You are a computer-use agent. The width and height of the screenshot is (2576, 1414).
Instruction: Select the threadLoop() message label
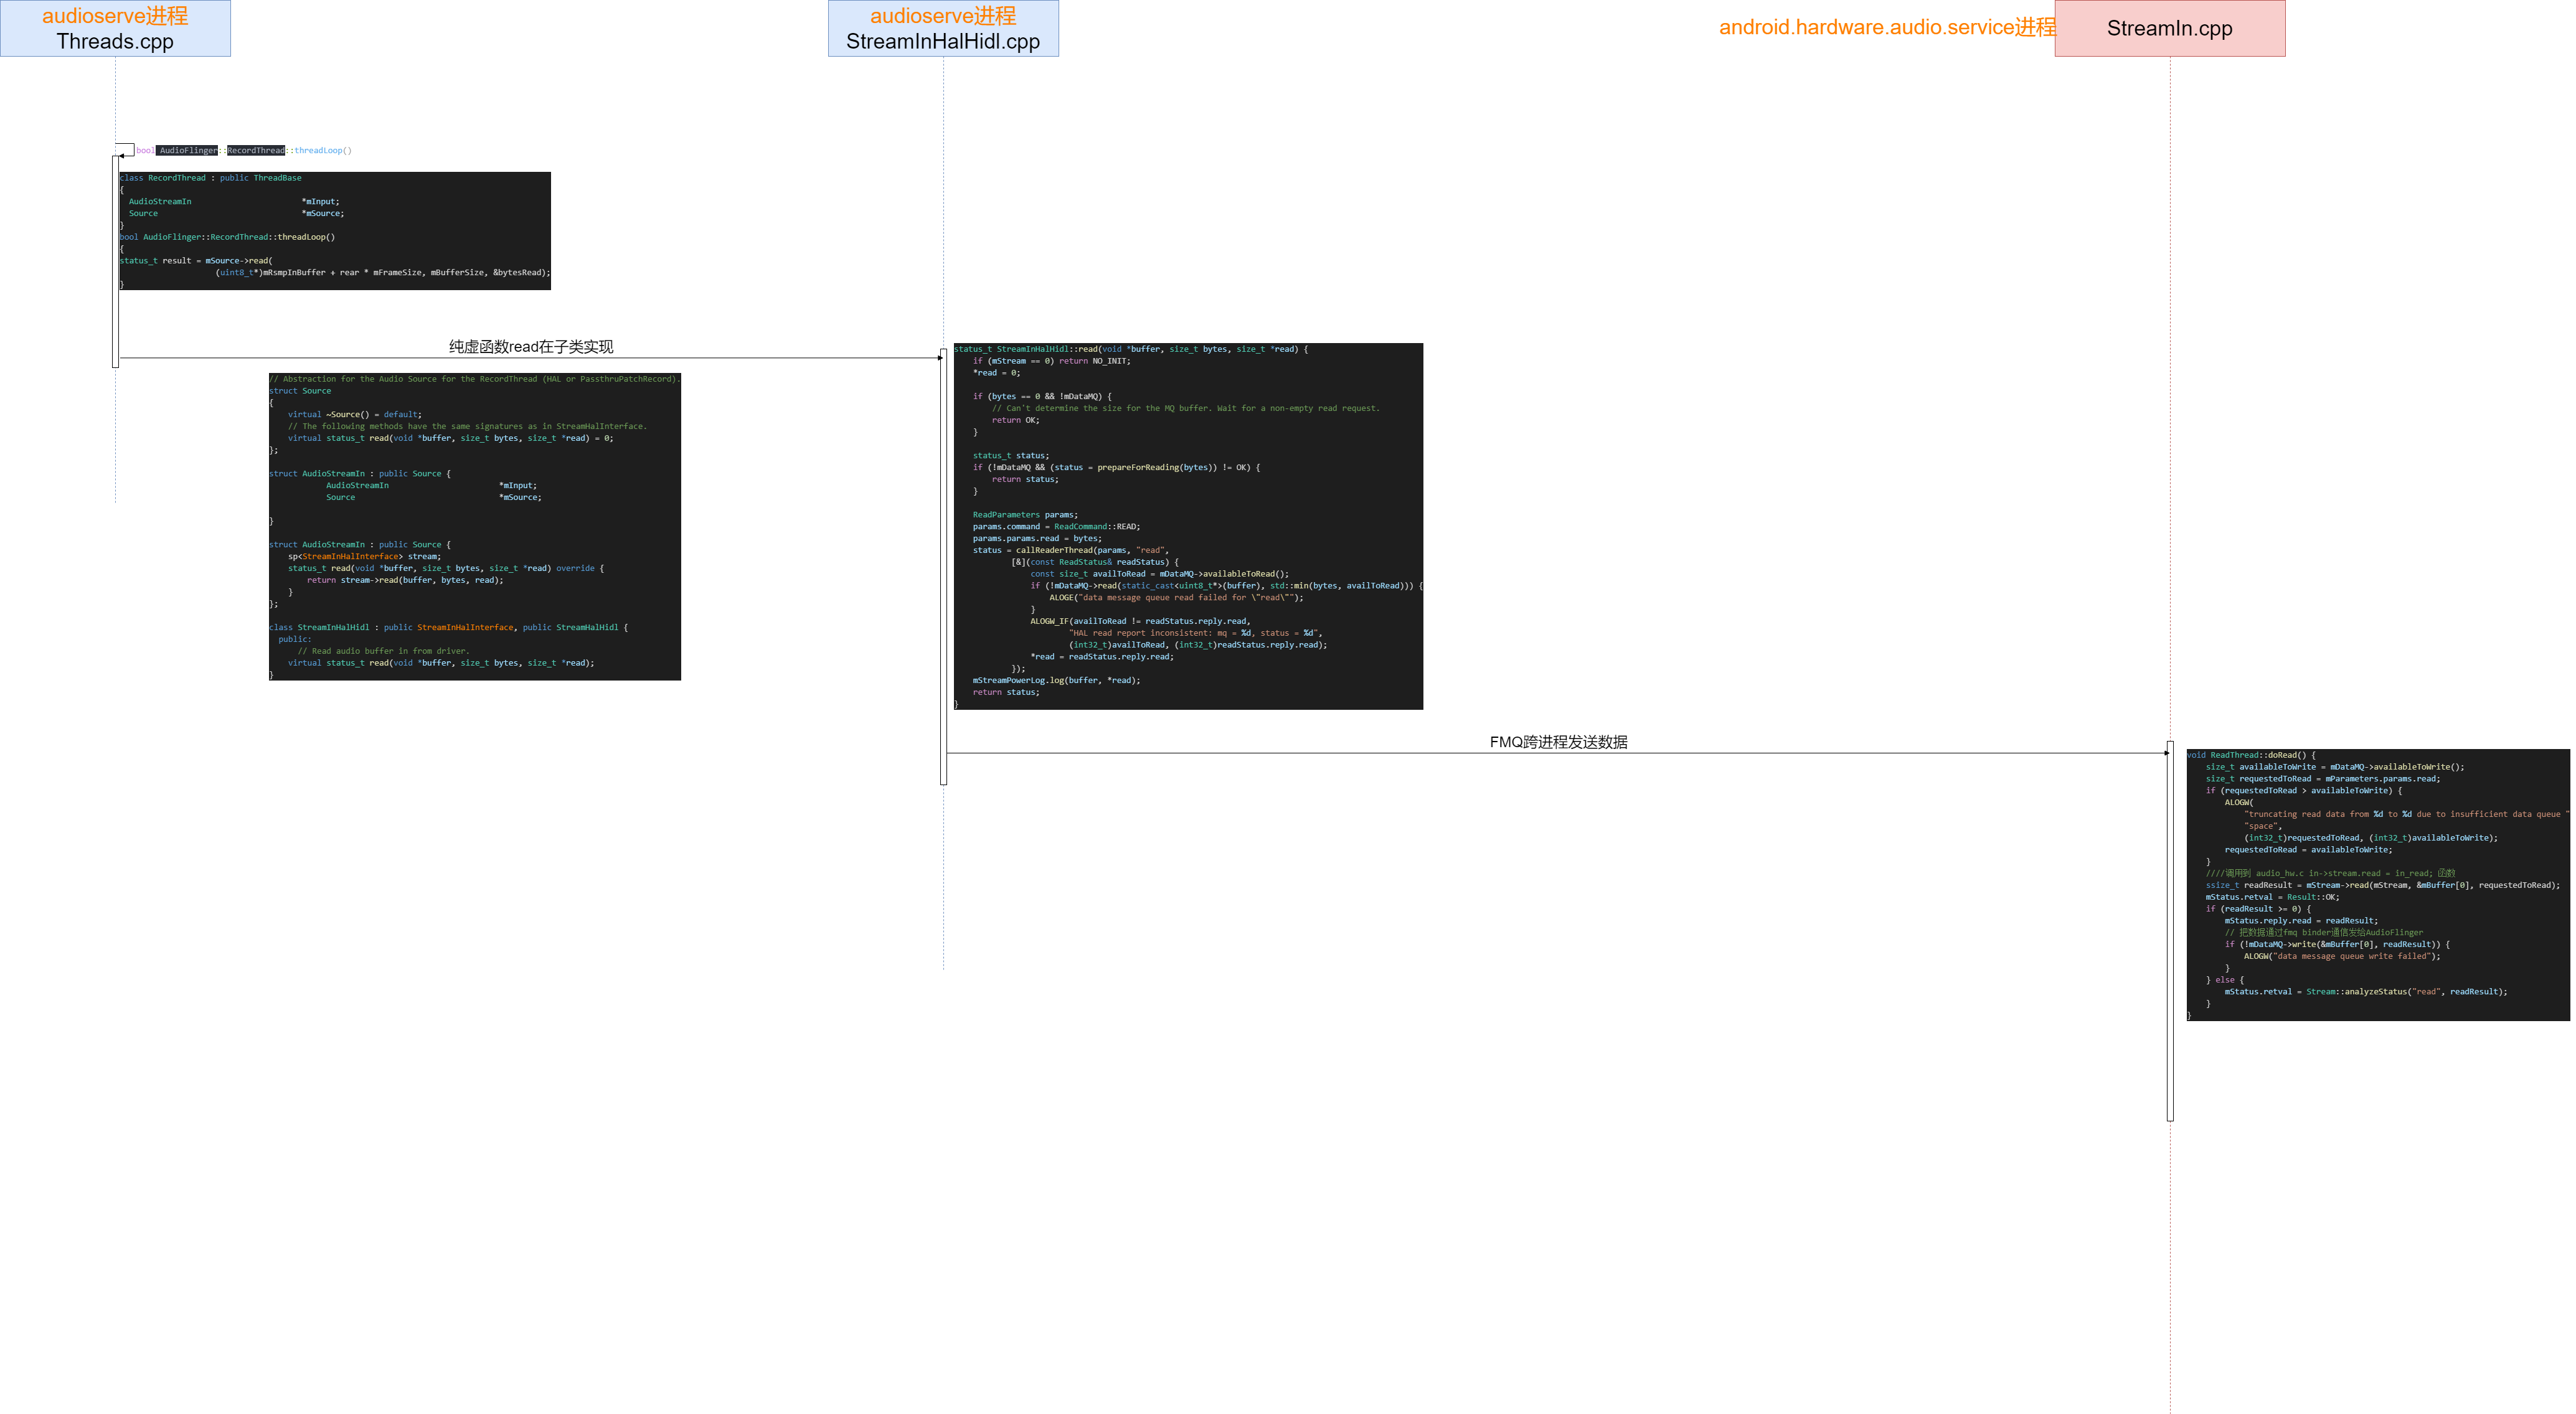(x=244, y=150)
